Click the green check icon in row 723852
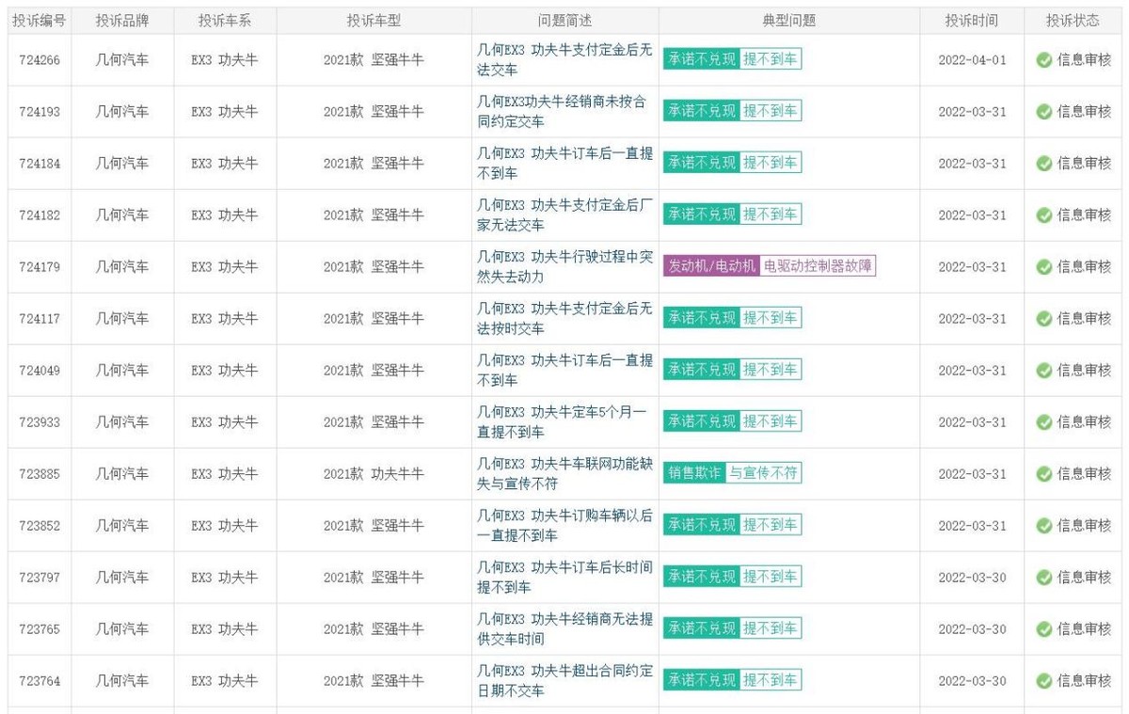1129x714 pixels. point(1043,526)
